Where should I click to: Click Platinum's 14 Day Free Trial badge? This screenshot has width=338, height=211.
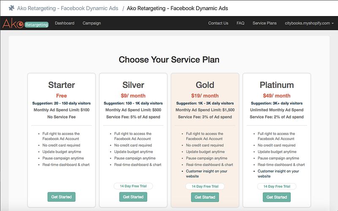pyautogui.click(x=277, y=186)
